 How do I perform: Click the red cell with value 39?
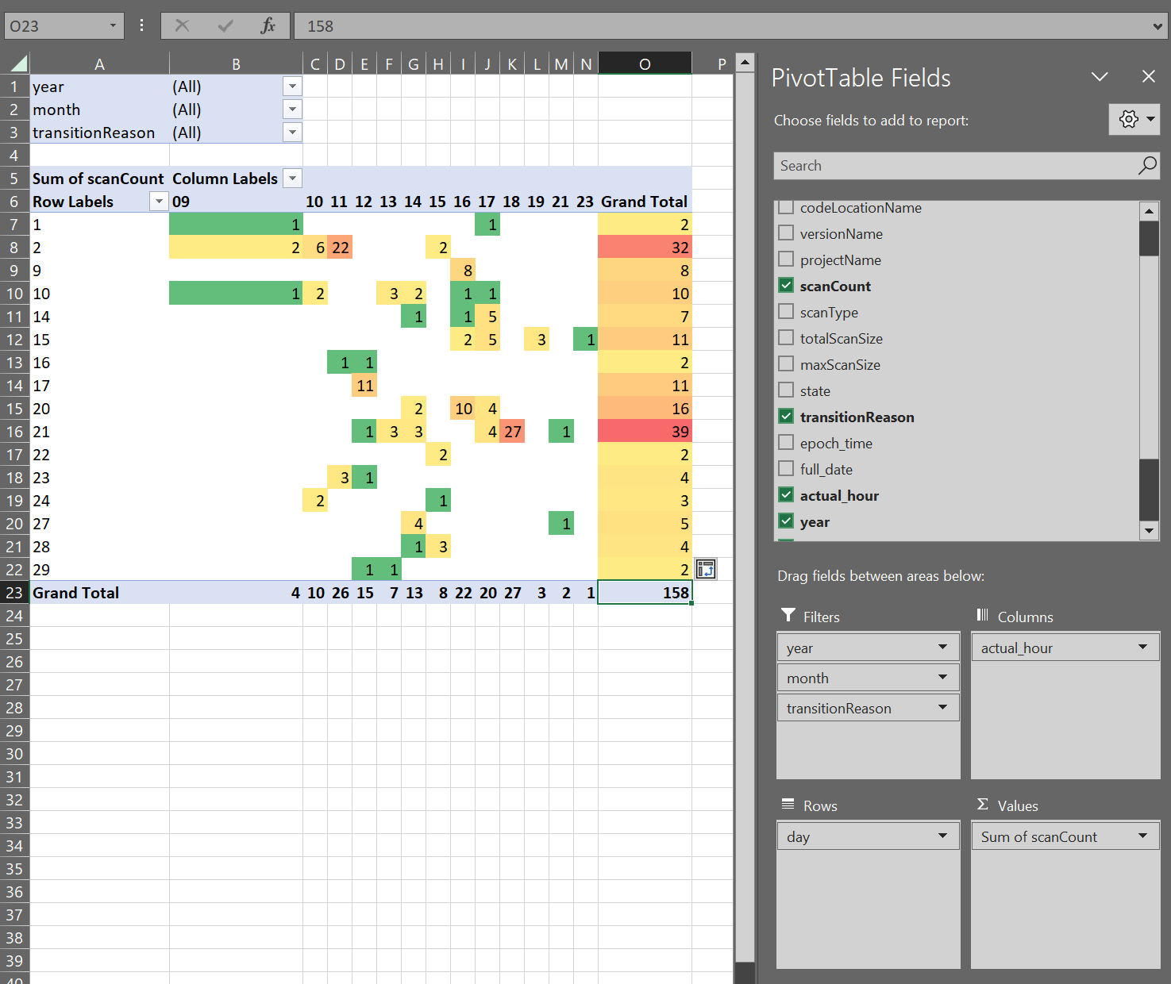645,432
